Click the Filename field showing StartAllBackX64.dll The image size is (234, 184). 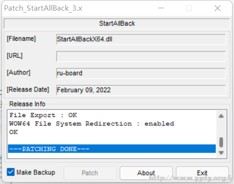pos(141,39)
